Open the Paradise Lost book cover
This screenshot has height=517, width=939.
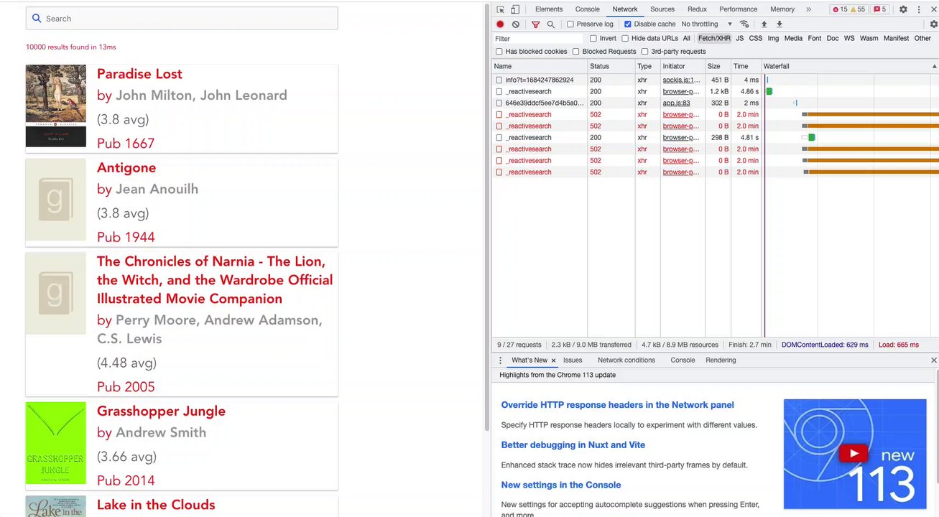(x=56, y=106)
